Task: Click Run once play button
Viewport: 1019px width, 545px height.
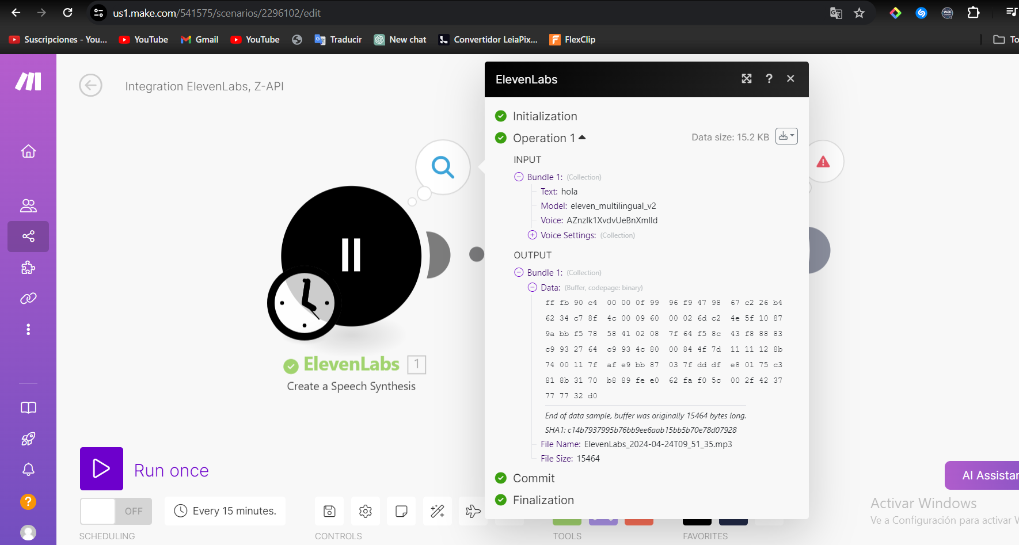Action: (101, 468)
